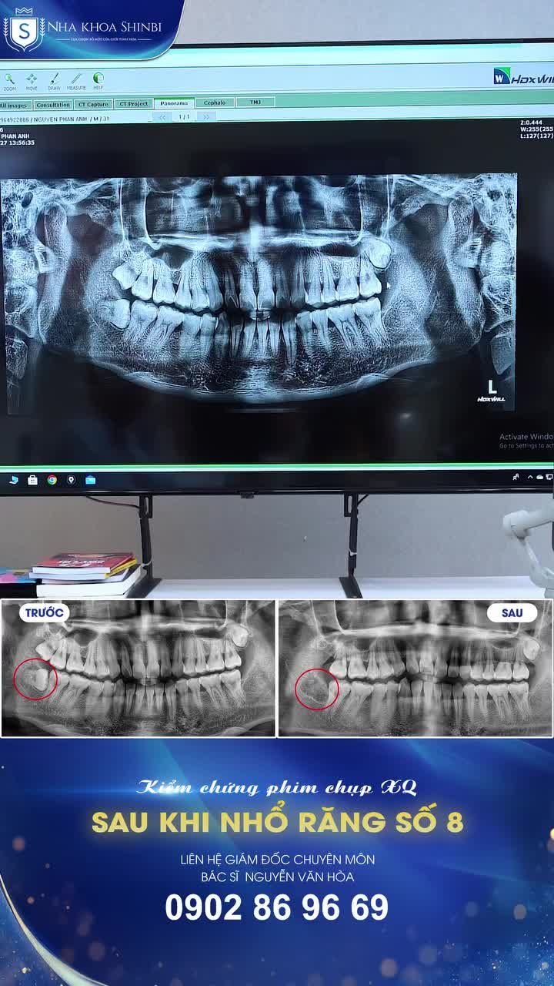
Task: Click the Microsoft Store taskbar icon
Action: coord(32,480)
